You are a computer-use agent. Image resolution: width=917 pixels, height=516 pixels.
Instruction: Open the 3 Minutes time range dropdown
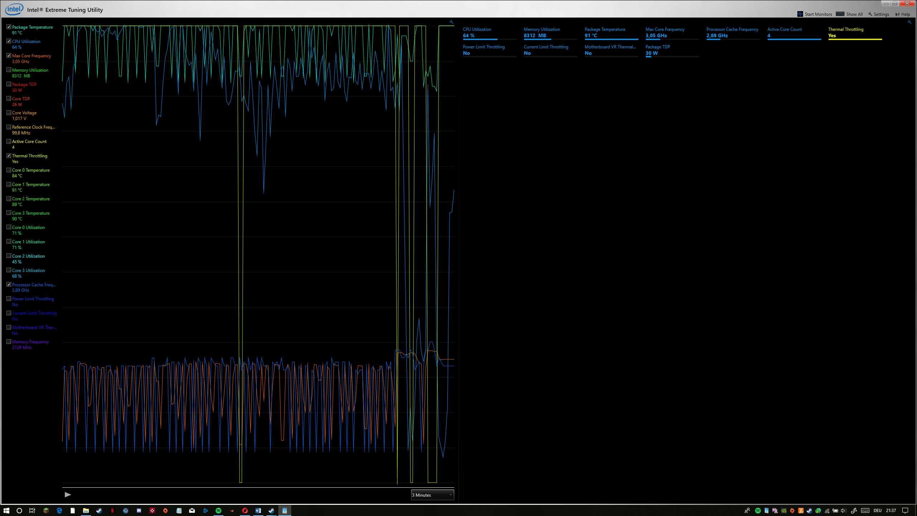click(432, 495)
